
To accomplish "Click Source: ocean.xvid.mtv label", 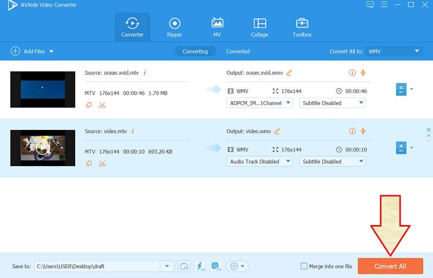I will click(111, 73).
